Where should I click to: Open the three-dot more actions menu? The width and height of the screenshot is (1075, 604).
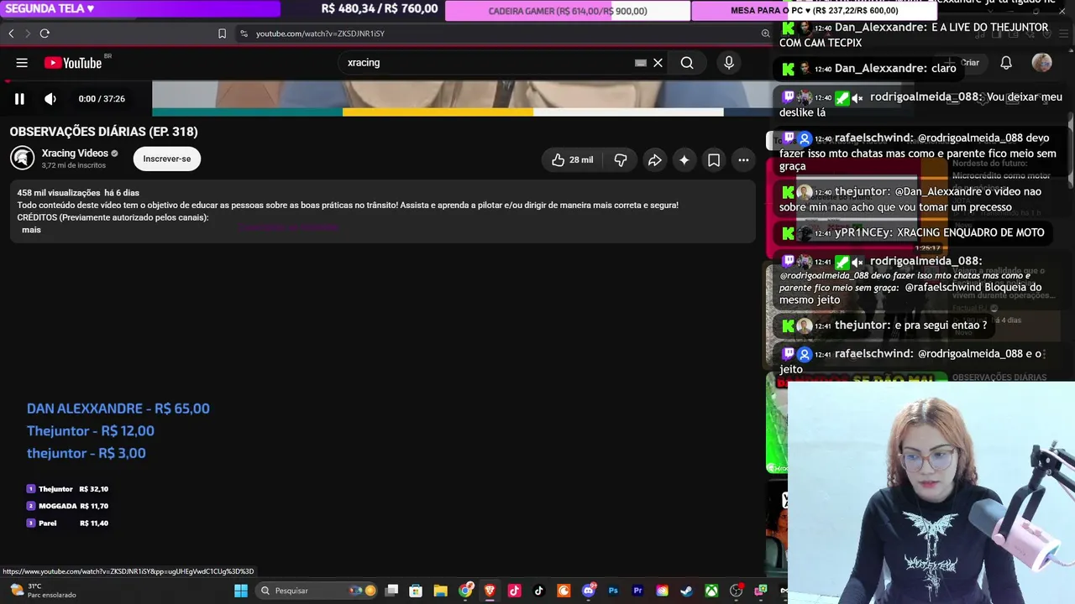coord(743,160)
